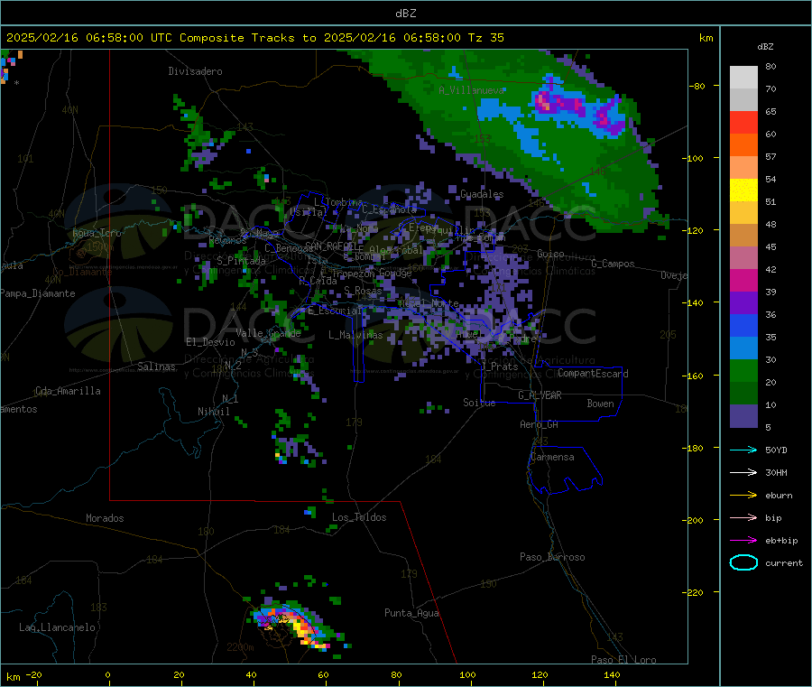
Task: Click the 'Valle_Grande' map label
Action: coord(268,333)
